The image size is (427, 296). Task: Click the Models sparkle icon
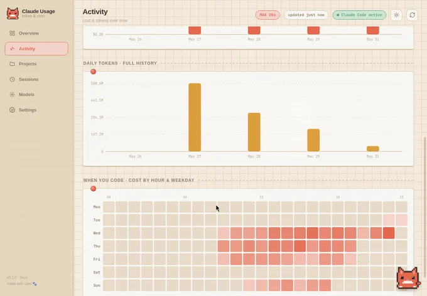13,95
